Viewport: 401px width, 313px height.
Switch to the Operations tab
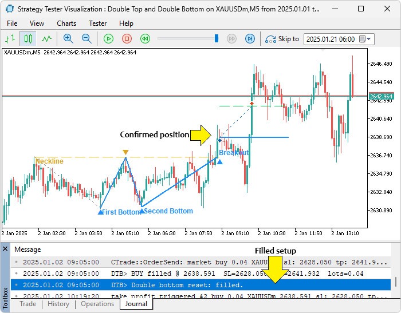pos(97,304)
